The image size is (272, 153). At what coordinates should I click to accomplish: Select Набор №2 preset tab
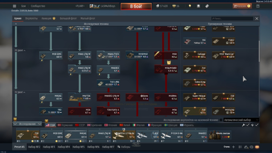(x=34, y=147)
